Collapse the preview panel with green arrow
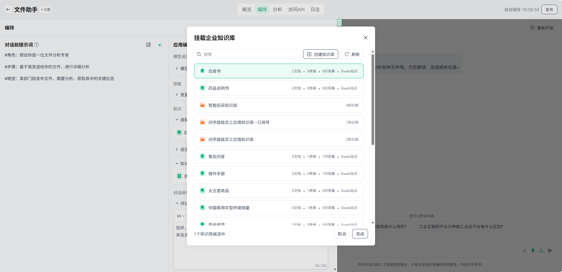The image size is (562, 272). pos(339,23)
